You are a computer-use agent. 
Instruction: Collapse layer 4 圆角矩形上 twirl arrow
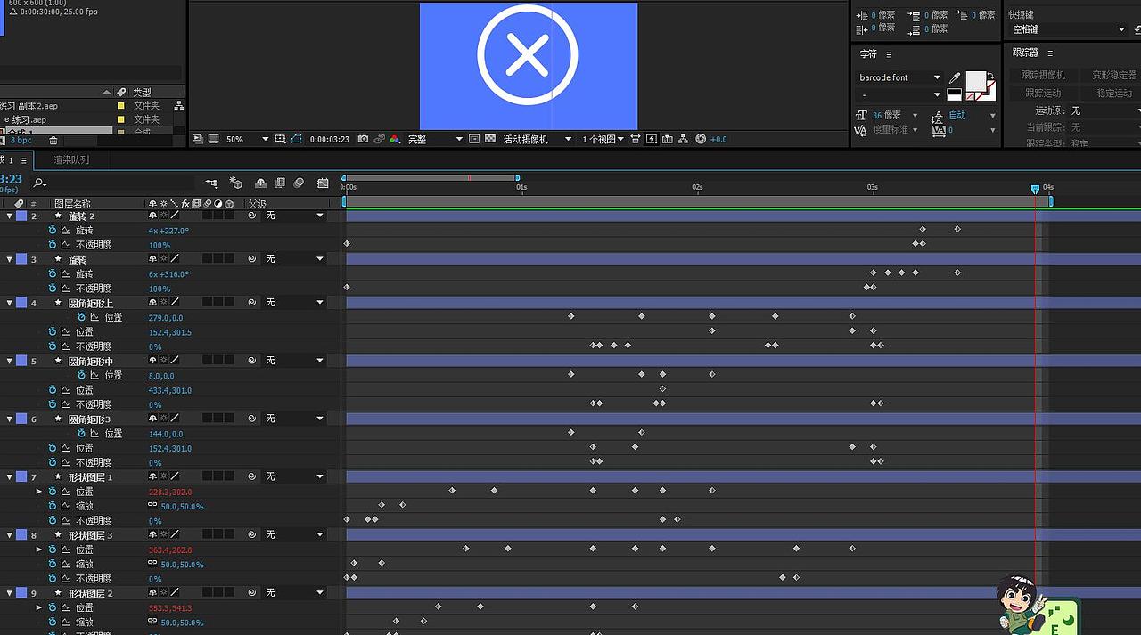coord(10,303)
